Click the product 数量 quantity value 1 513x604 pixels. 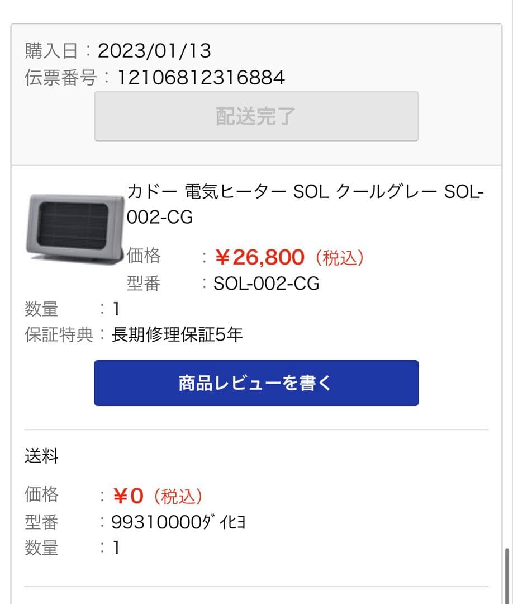pos(114,308)
